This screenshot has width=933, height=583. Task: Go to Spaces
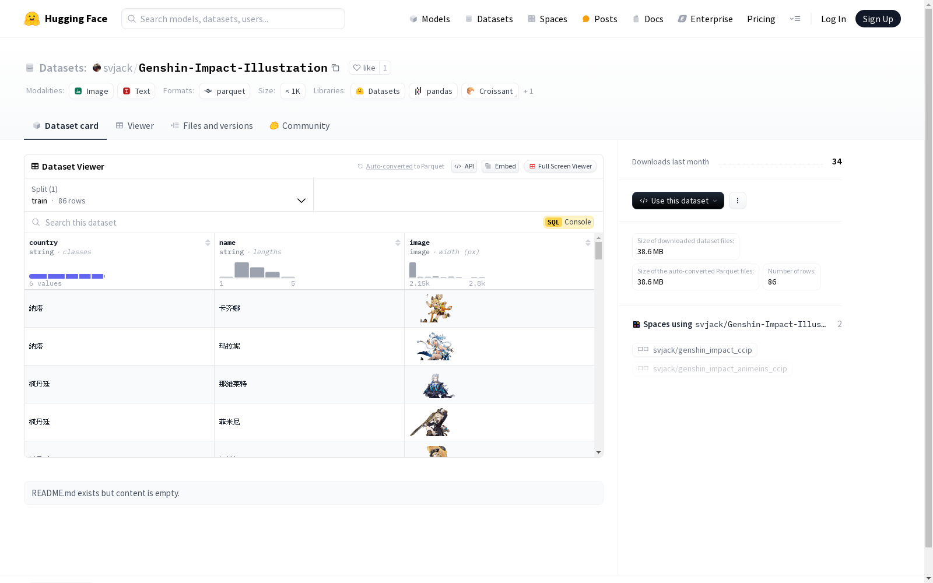pos(548,19)
